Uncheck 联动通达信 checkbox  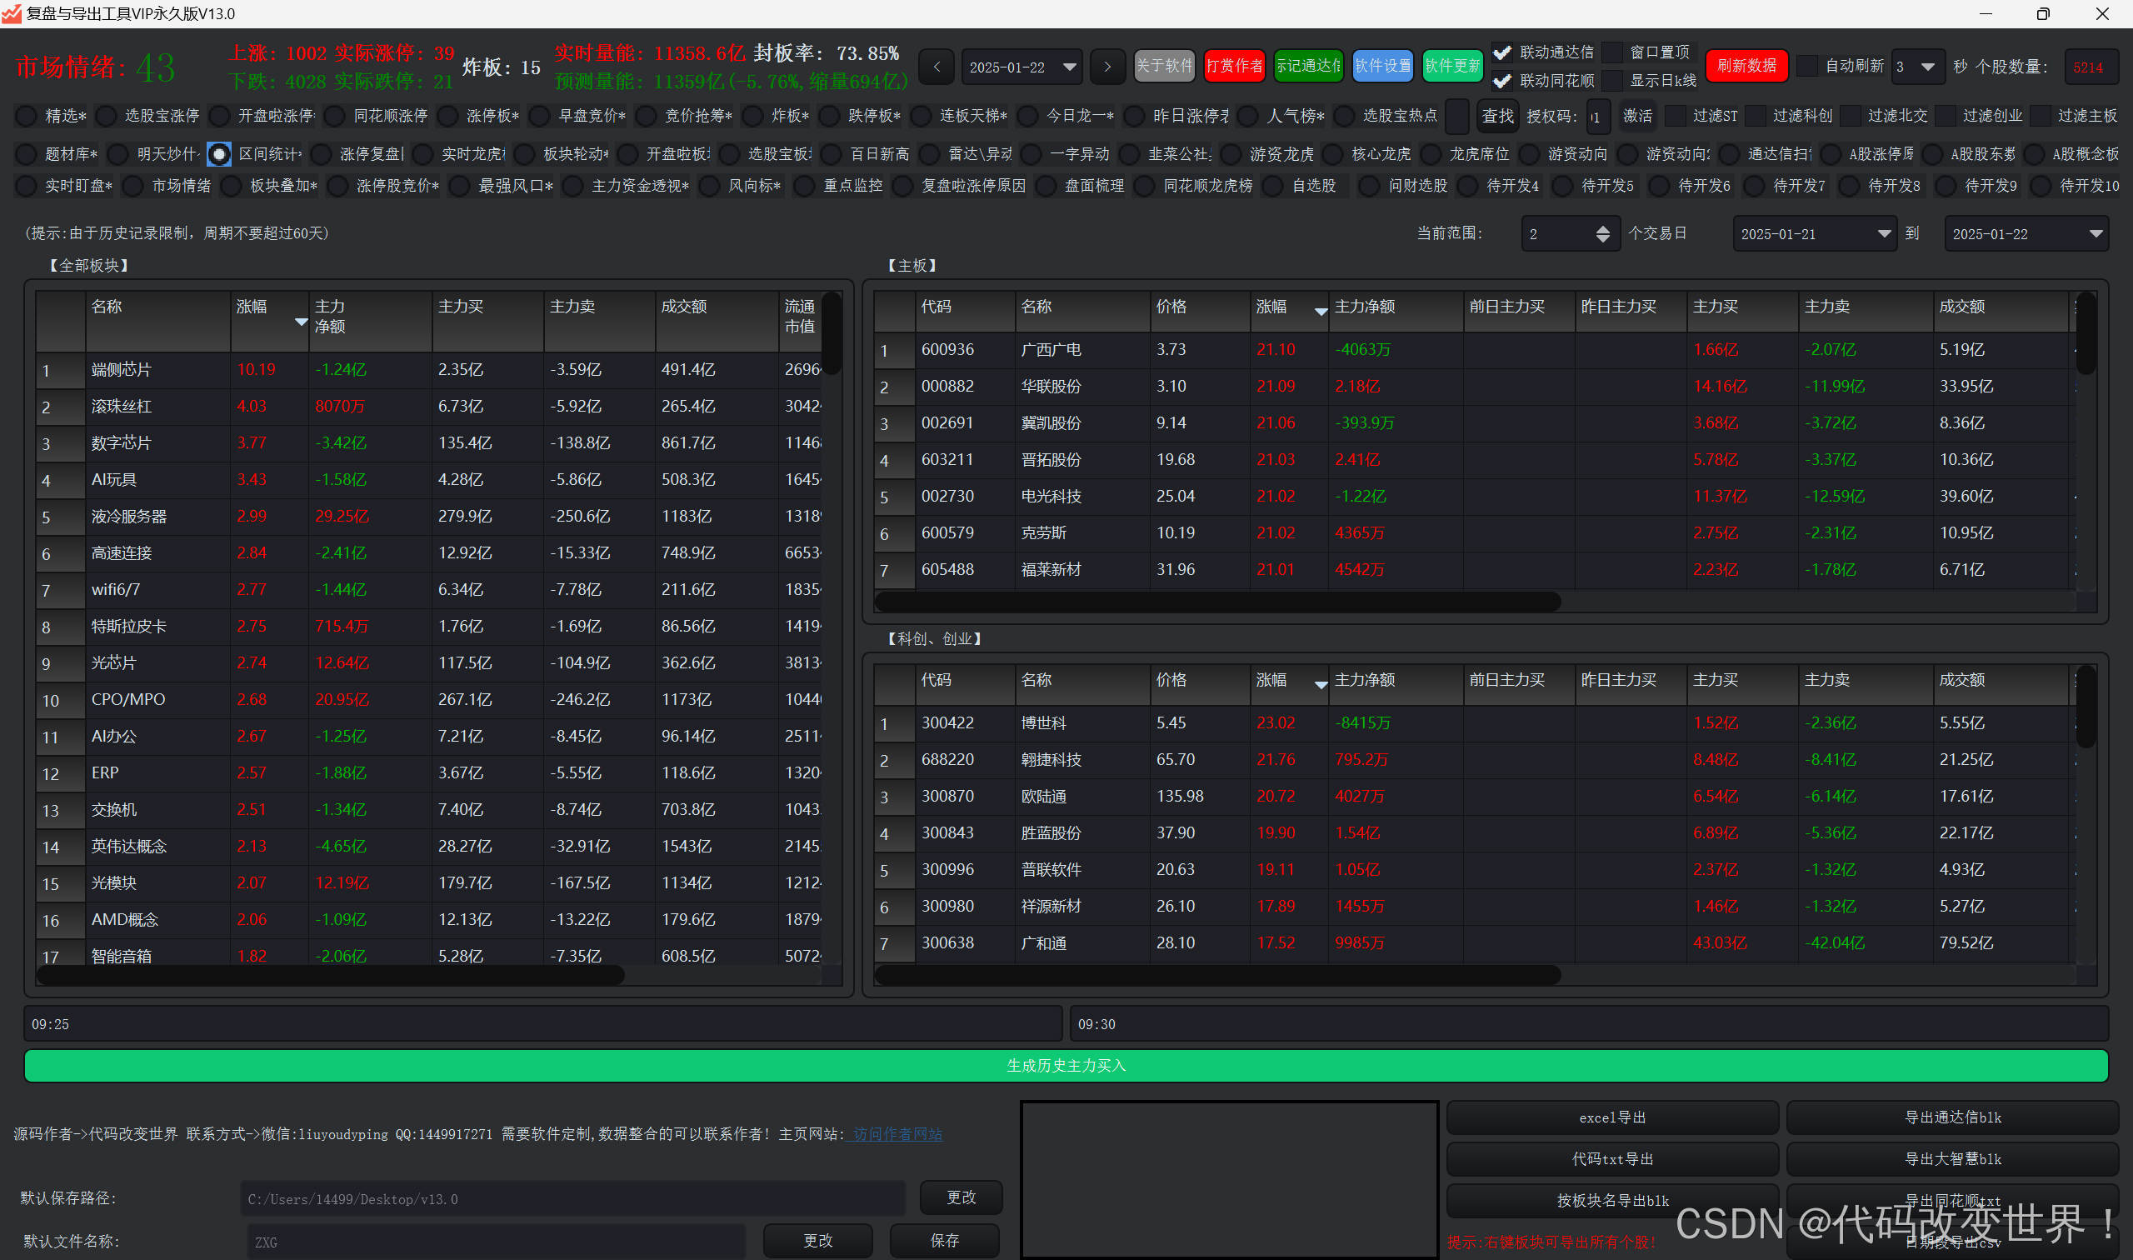point(1501,52)
